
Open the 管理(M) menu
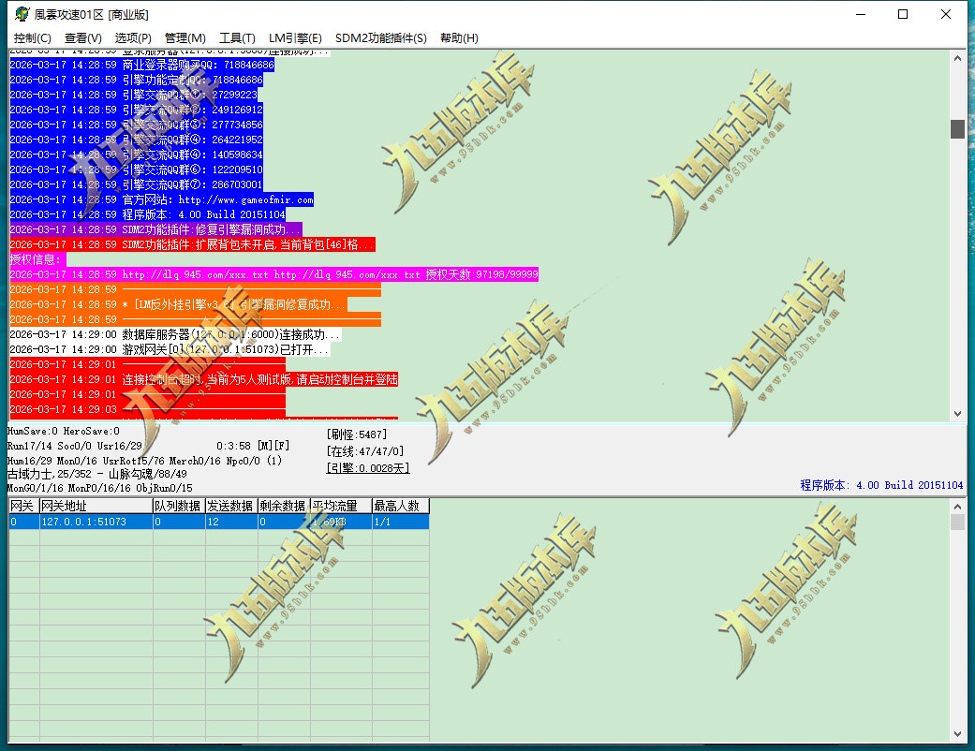[185, 37]
